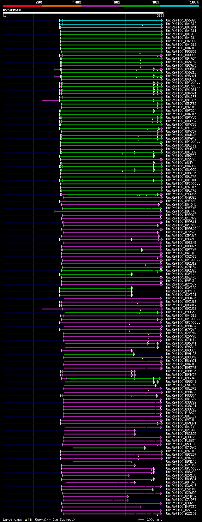Click the UniRef100_Q9LIF8 label
Viewport: 202px width, 522px height.
[x=181, y=97]
